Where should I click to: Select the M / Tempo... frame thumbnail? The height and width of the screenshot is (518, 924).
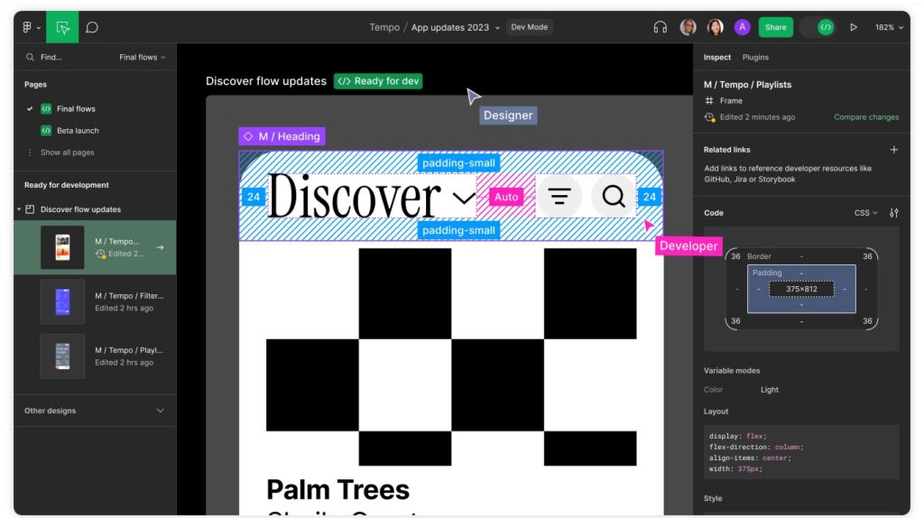62,247
